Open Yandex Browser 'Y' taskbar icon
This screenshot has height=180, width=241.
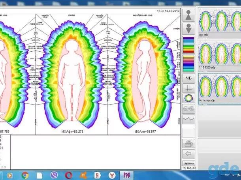tap(112, 175)
